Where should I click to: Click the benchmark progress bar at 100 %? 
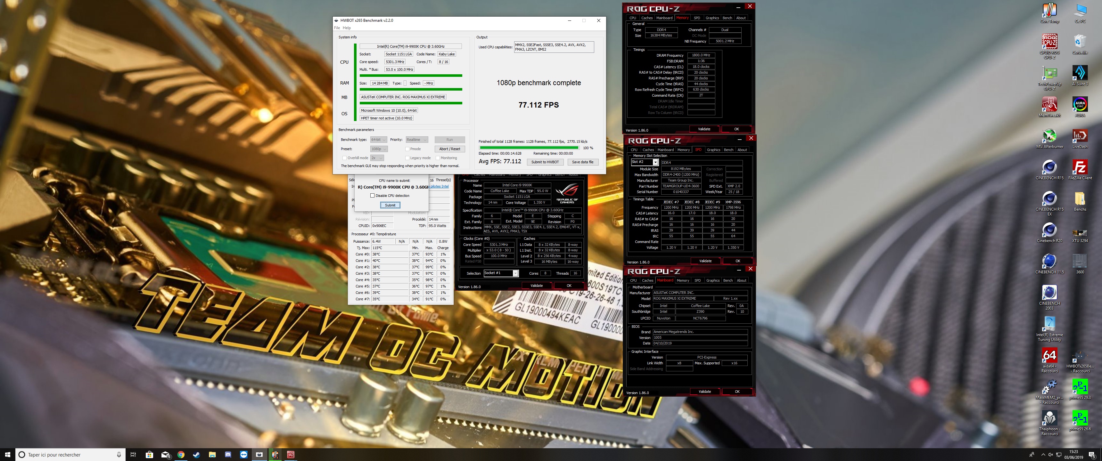(529, 148)
